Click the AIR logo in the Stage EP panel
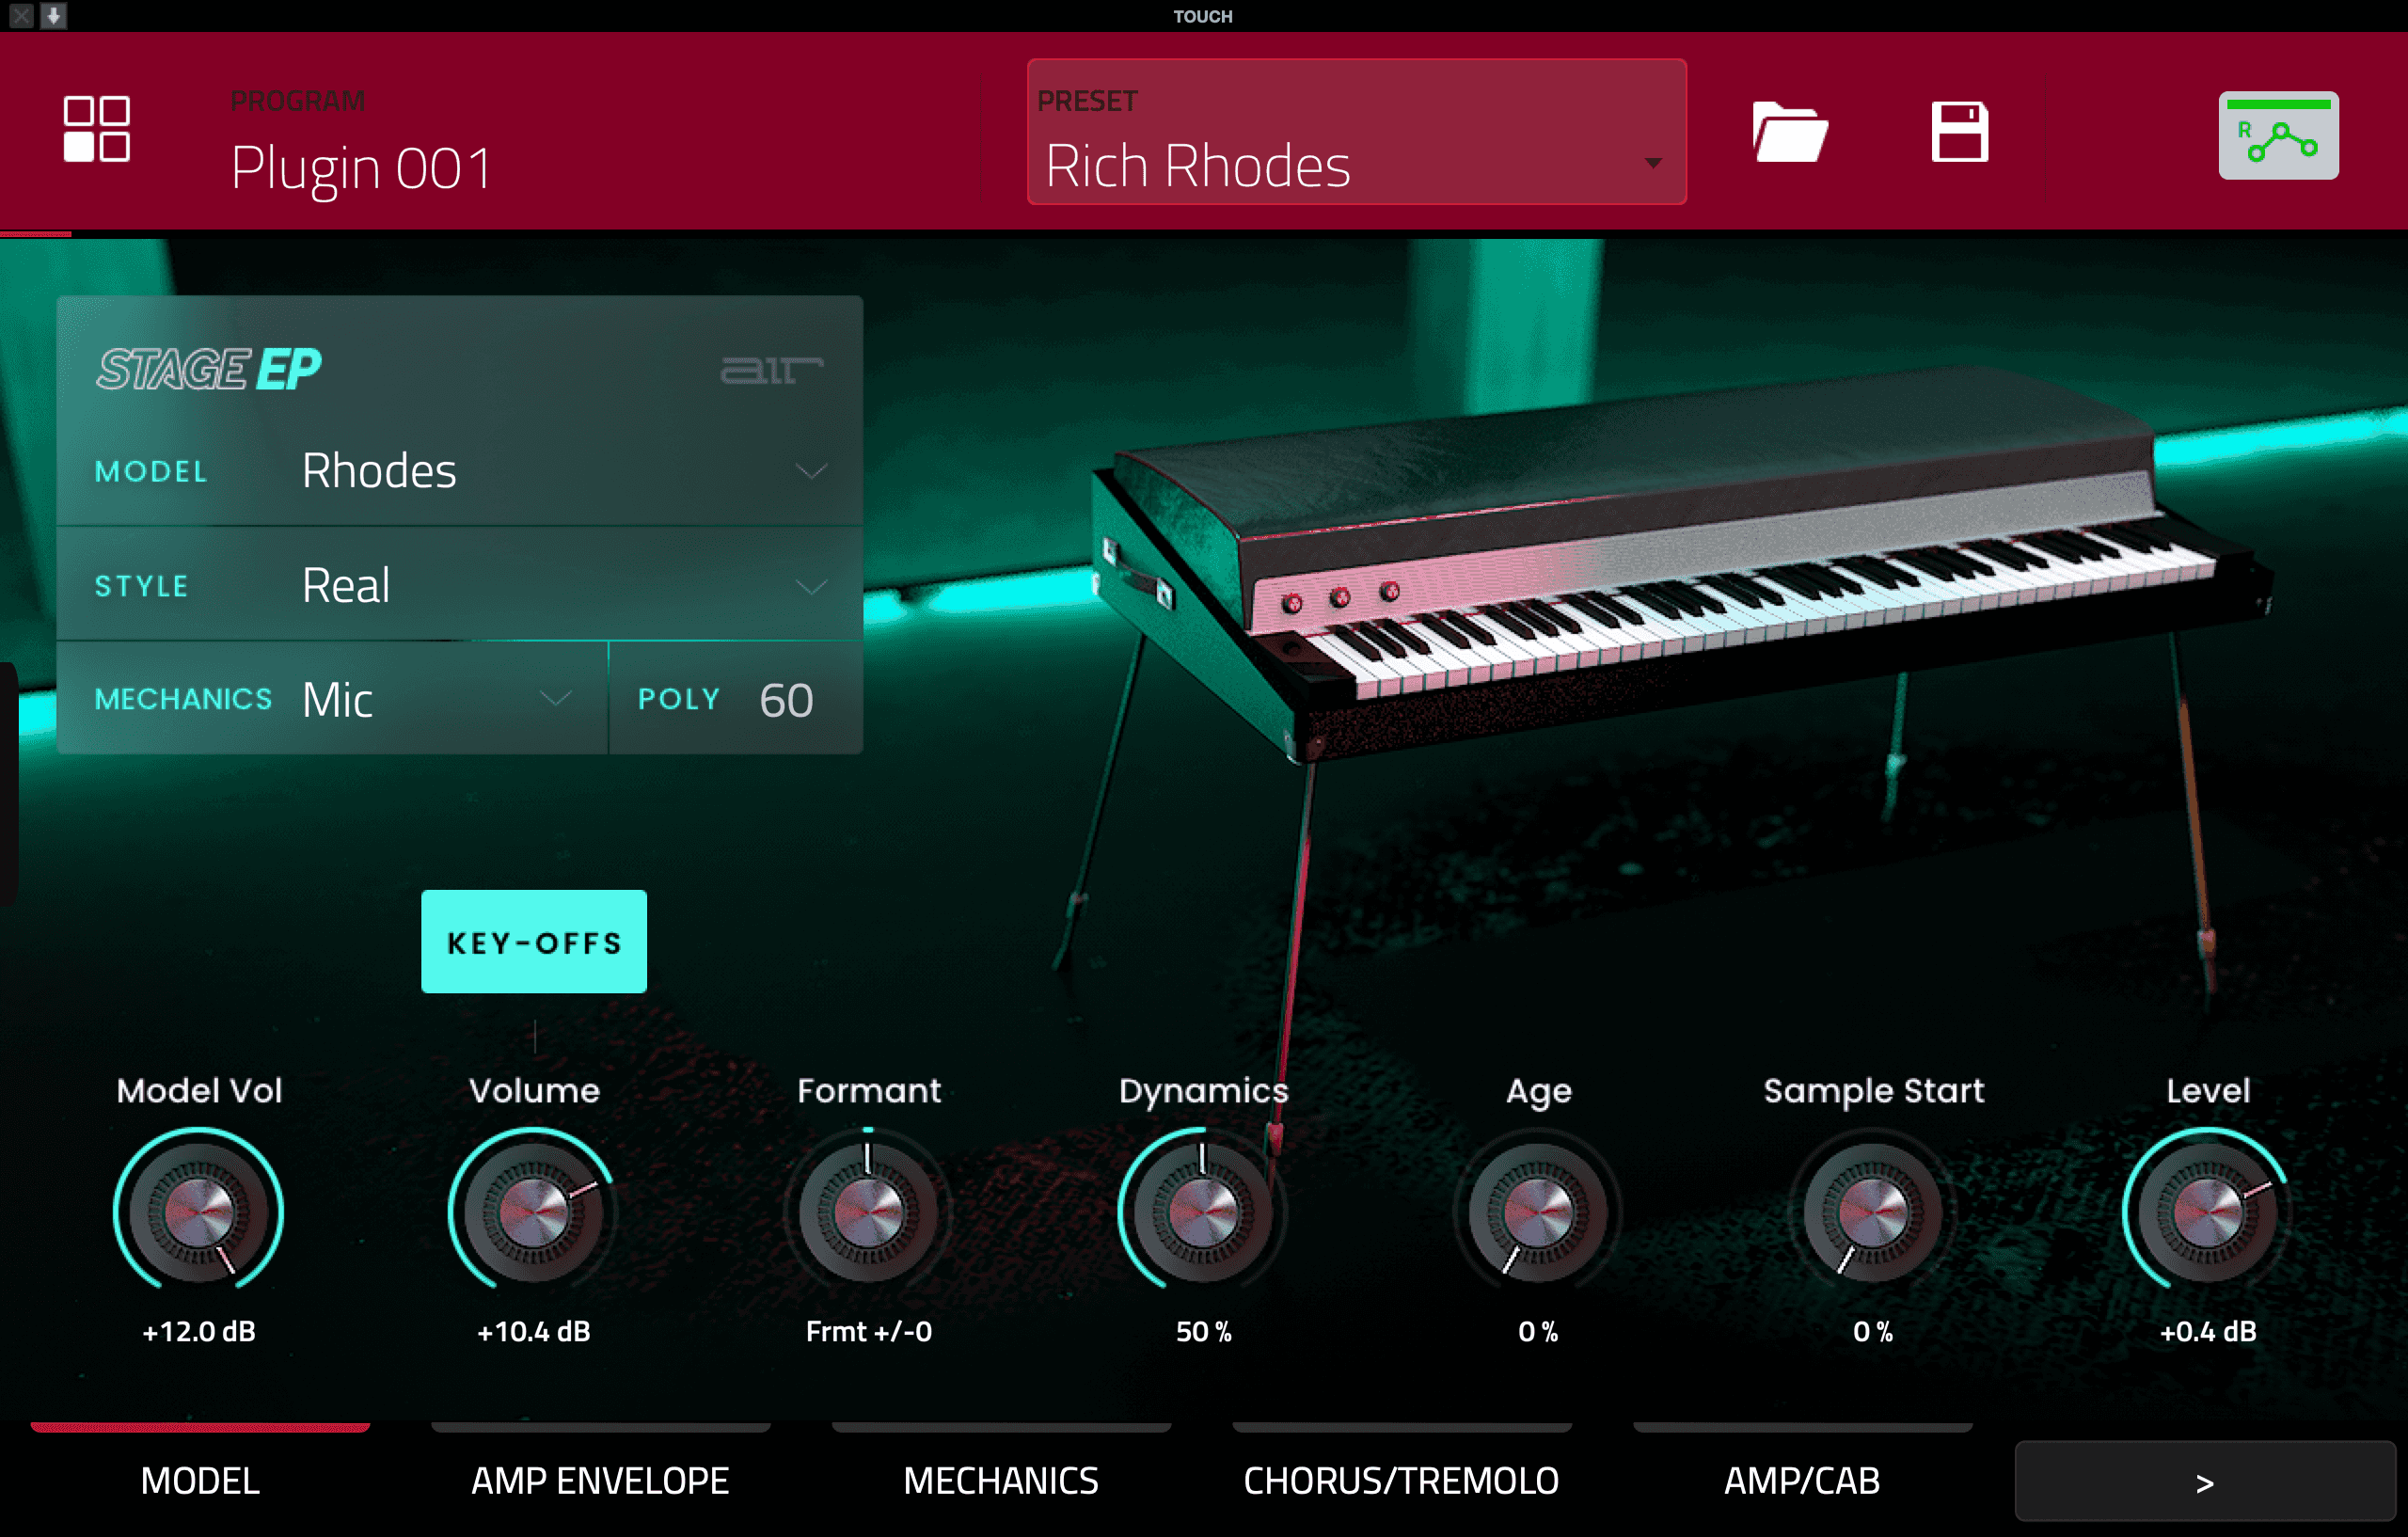The image size is (2408, 1537). click(x=771, y=370)
